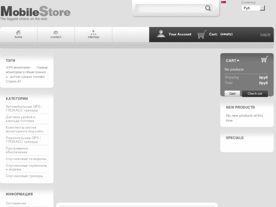The image size is (276, 207).
Task: Open Спутниковые терминалы и модемы category
Action: 27,167
